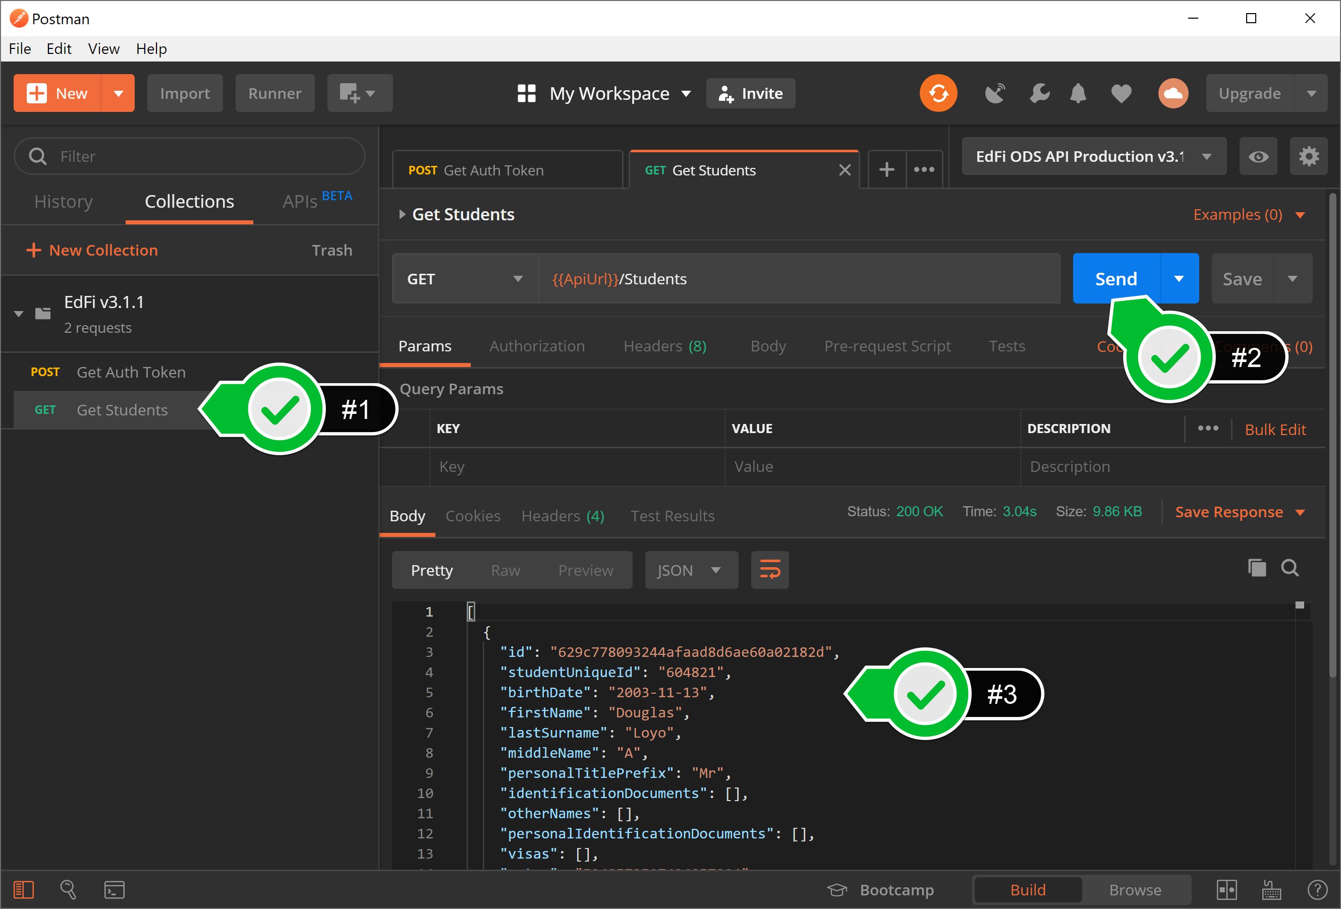Open JSON format dropdown
1341x909 pixels.
click(691, 570)
